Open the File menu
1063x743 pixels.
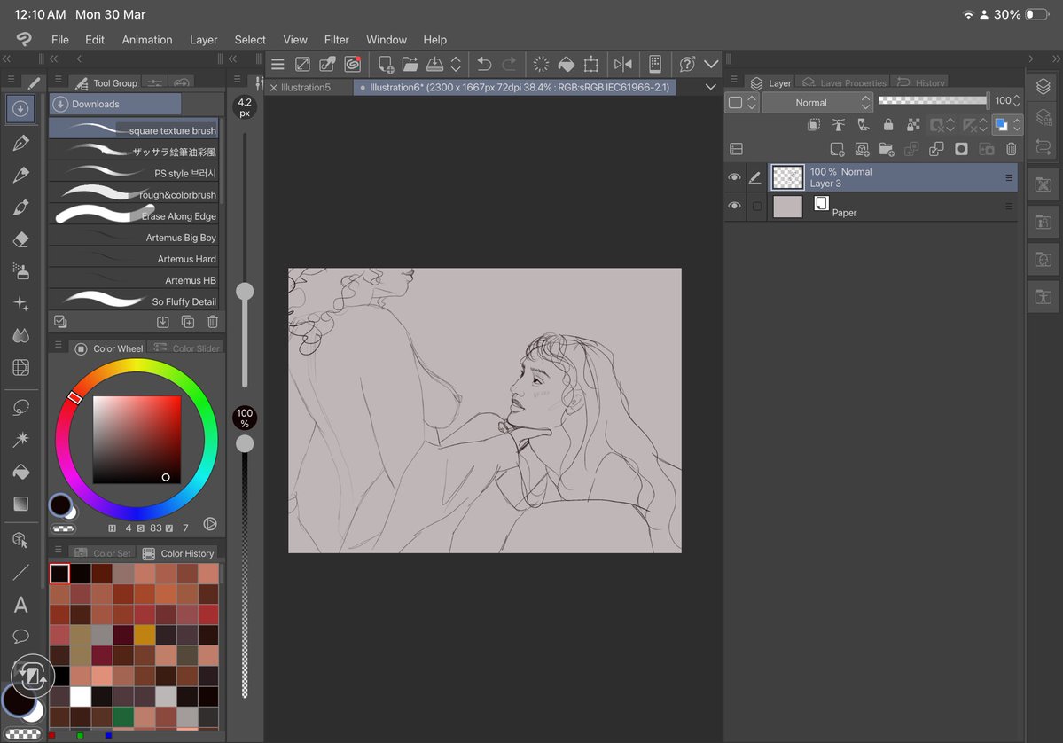(x=59, y=40)
